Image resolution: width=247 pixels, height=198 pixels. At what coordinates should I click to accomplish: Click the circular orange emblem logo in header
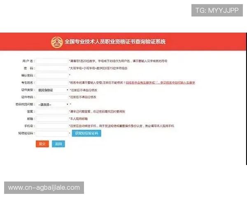pyautogui.click(x=57, y=42)
